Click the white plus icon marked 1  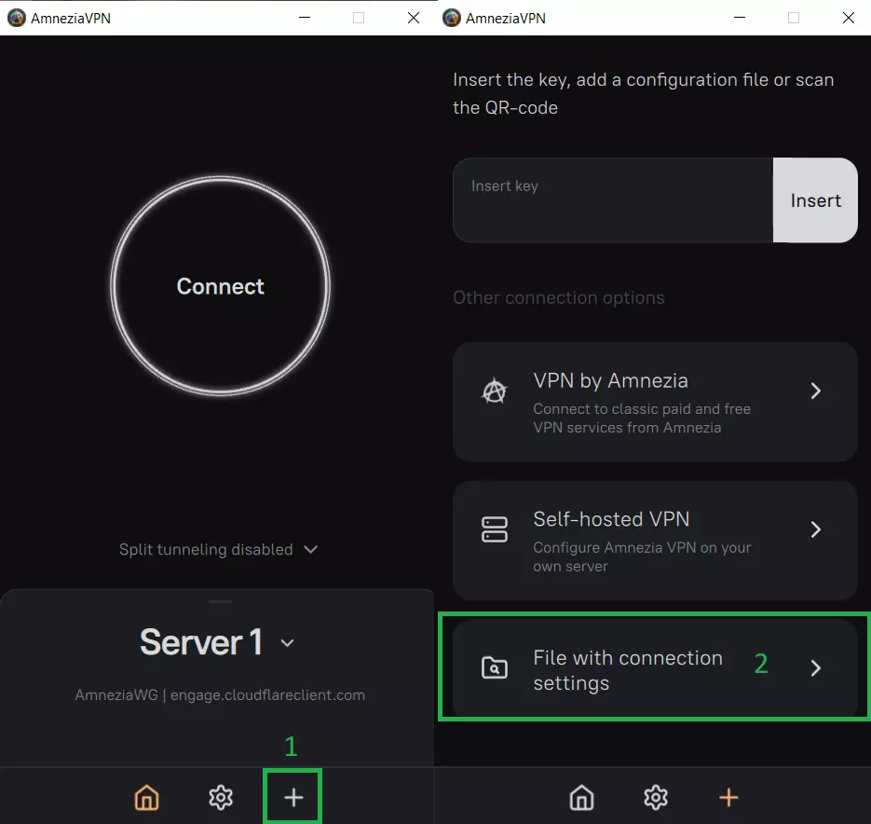pos(293,797)
